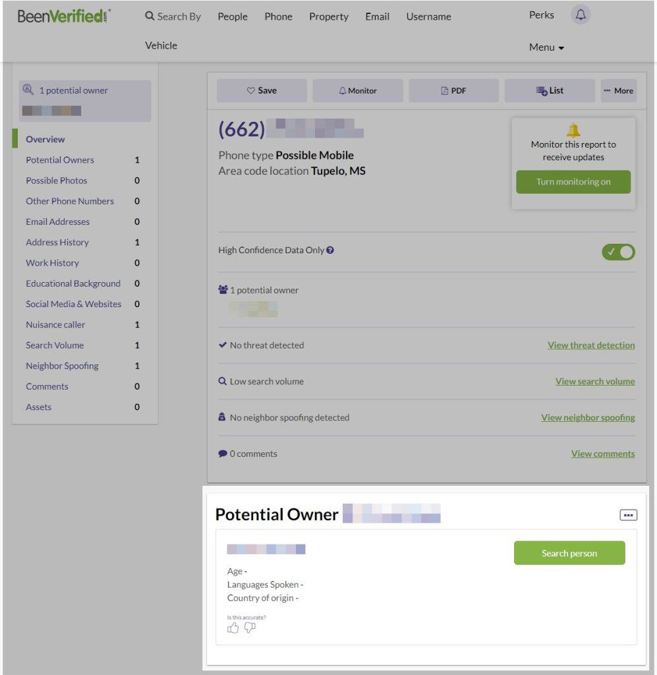Switch to Property search tab
The width and height of the screenshot is (657, 675).
coord(329,16)
